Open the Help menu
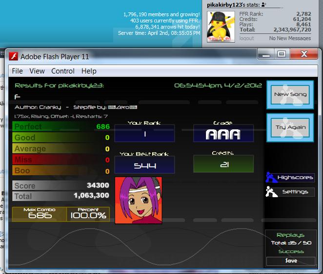Viewport: 323px width, 274px height. pos(89,71)
